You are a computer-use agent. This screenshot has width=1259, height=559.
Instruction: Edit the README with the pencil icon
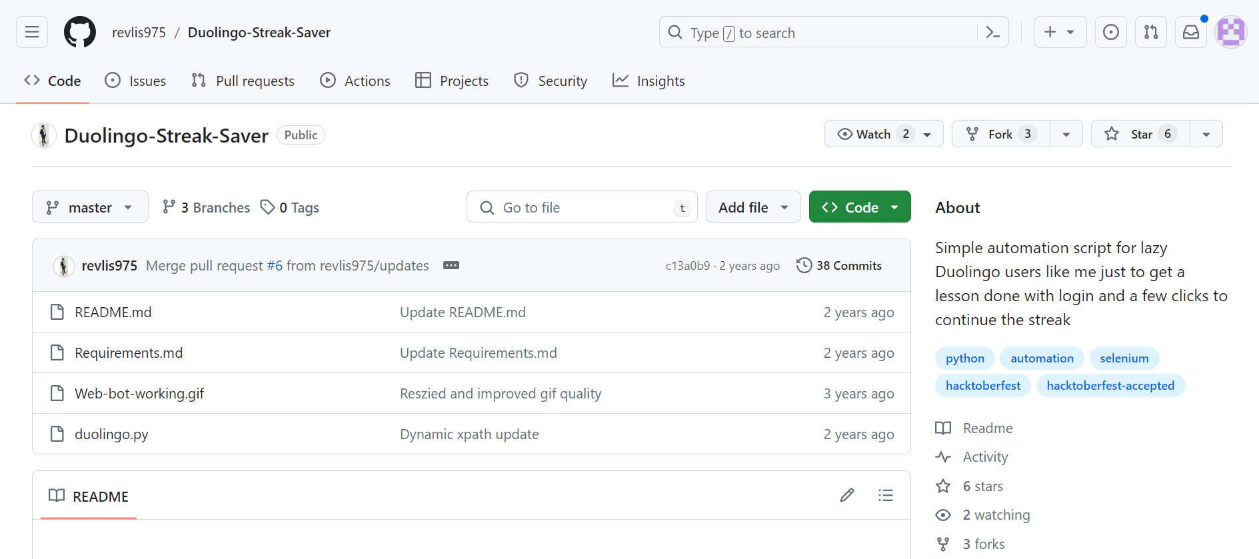point(846,495)
